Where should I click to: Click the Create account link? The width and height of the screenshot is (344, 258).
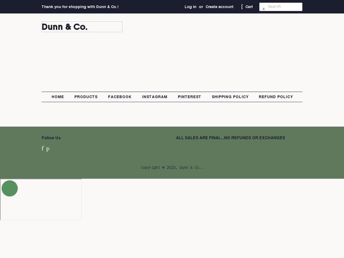coord(219,7)
